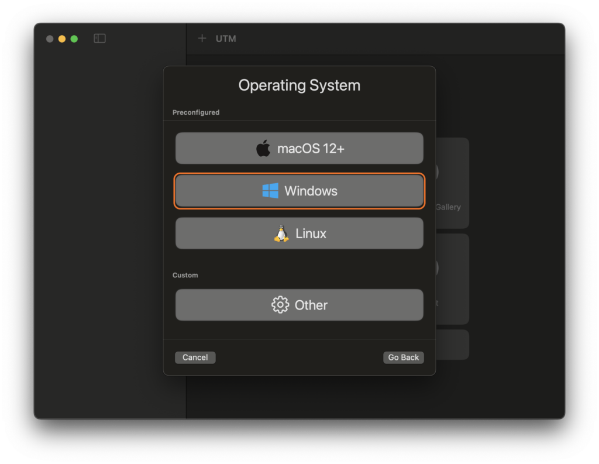Screen dimensions: 599x464
Task: Click the "Operating System" dialog title
Action: tap(299, 85)
